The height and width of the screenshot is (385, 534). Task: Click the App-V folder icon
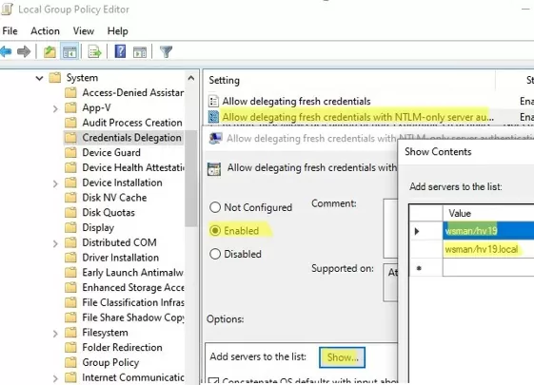coord(70,107)
